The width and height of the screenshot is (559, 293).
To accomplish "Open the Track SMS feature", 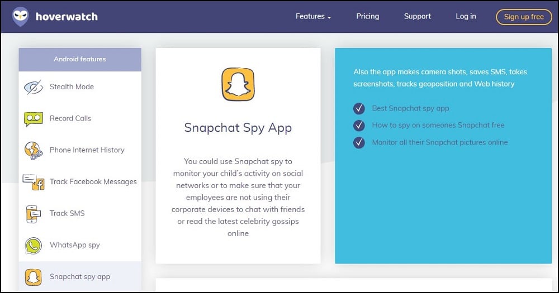I will pos(67,214).
